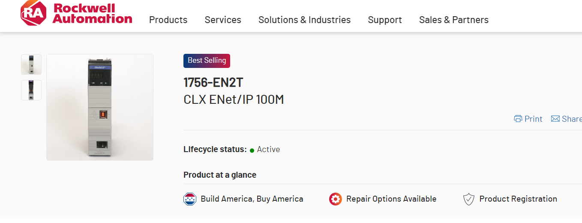Select the second product thumbnail image

pyautogui.click(x=31, y=90)
